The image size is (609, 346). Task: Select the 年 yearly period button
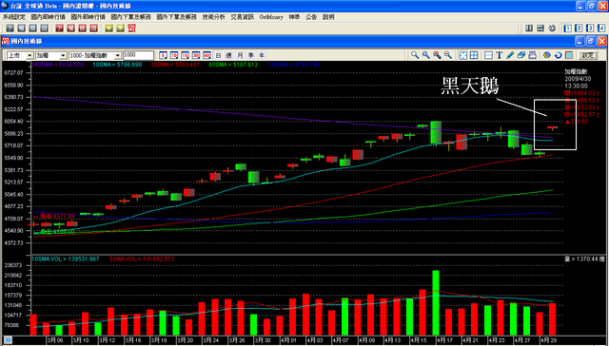click(262, 55)
